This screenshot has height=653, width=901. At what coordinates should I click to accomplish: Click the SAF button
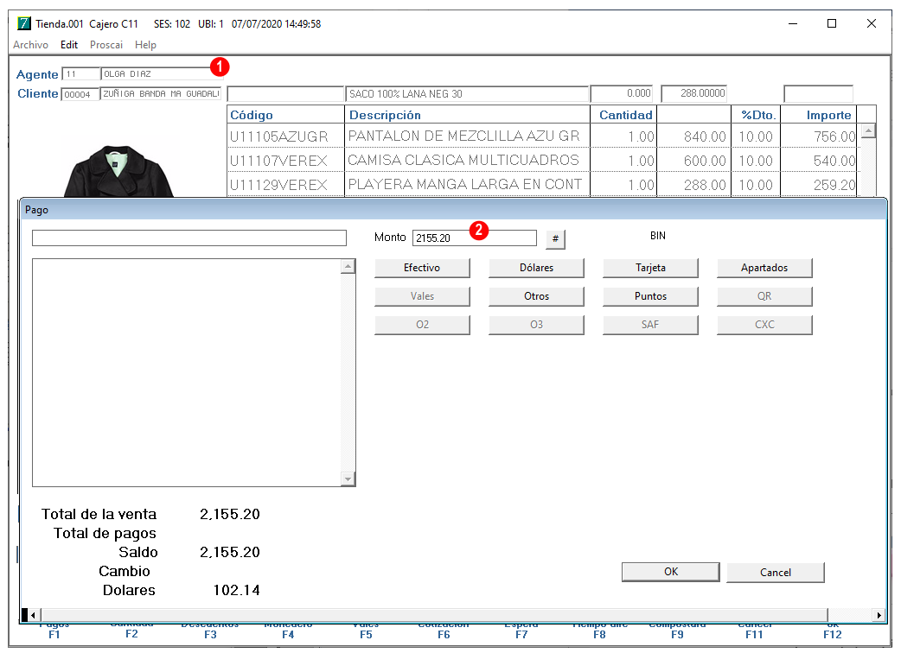coord(650,325)
